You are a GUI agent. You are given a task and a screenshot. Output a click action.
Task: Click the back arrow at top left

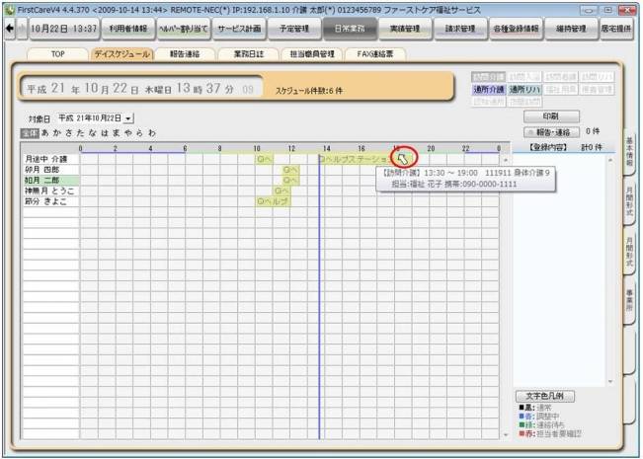click(x=10, y=29)
